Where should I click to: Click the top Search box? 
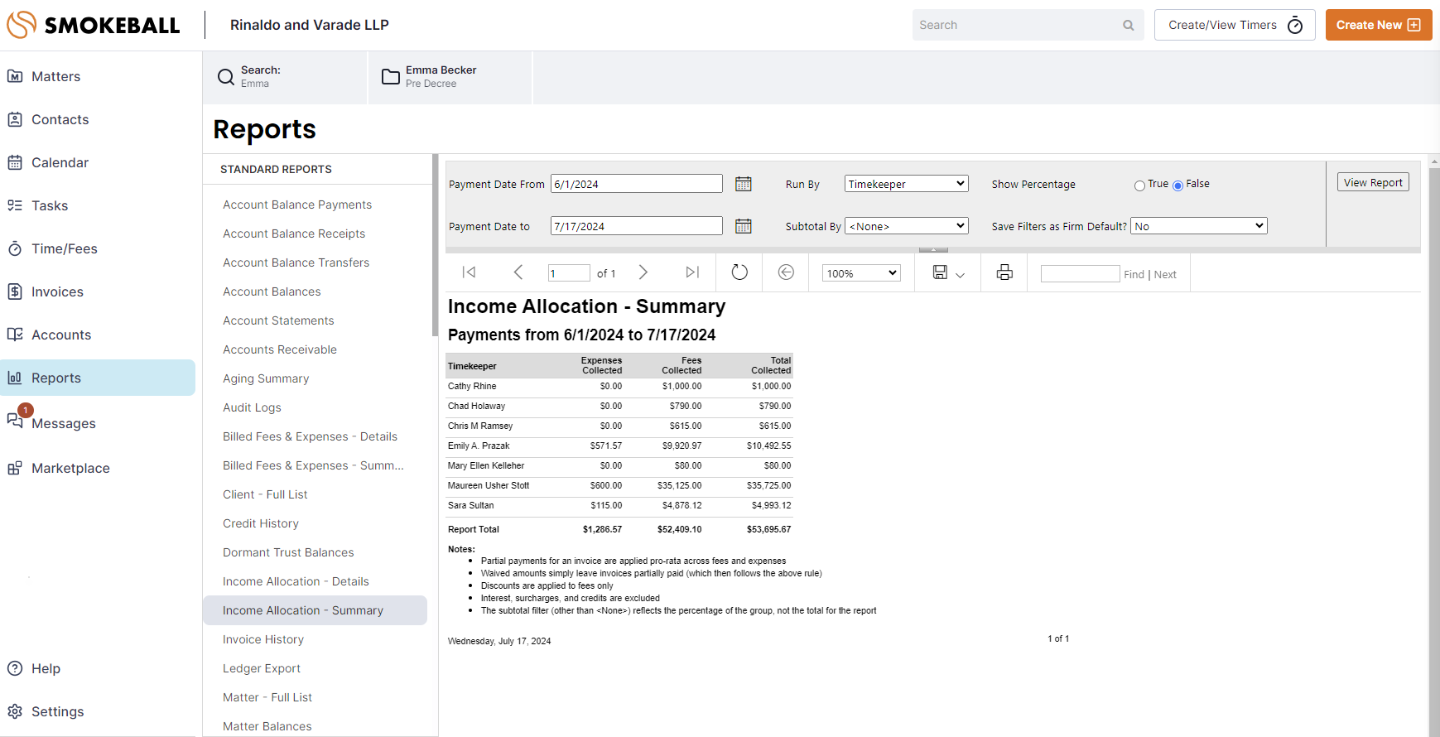(1028, 25)
